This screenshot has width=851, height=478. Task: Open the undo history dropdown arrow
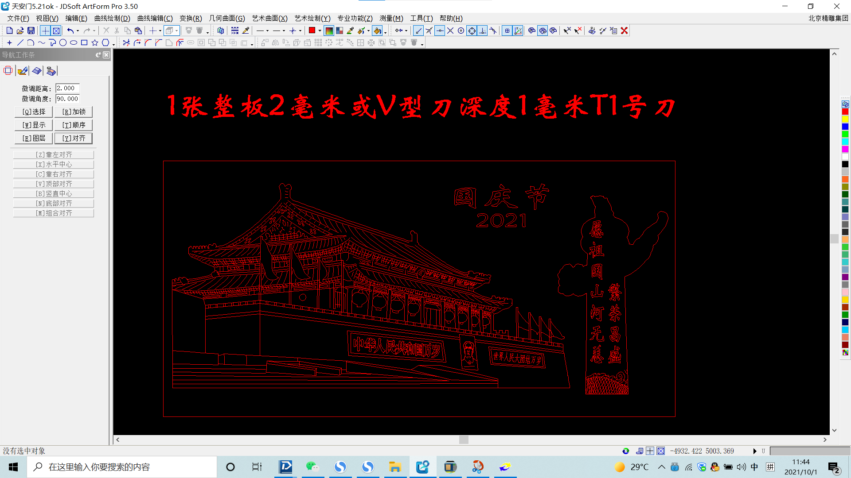(x=78, y=31)
